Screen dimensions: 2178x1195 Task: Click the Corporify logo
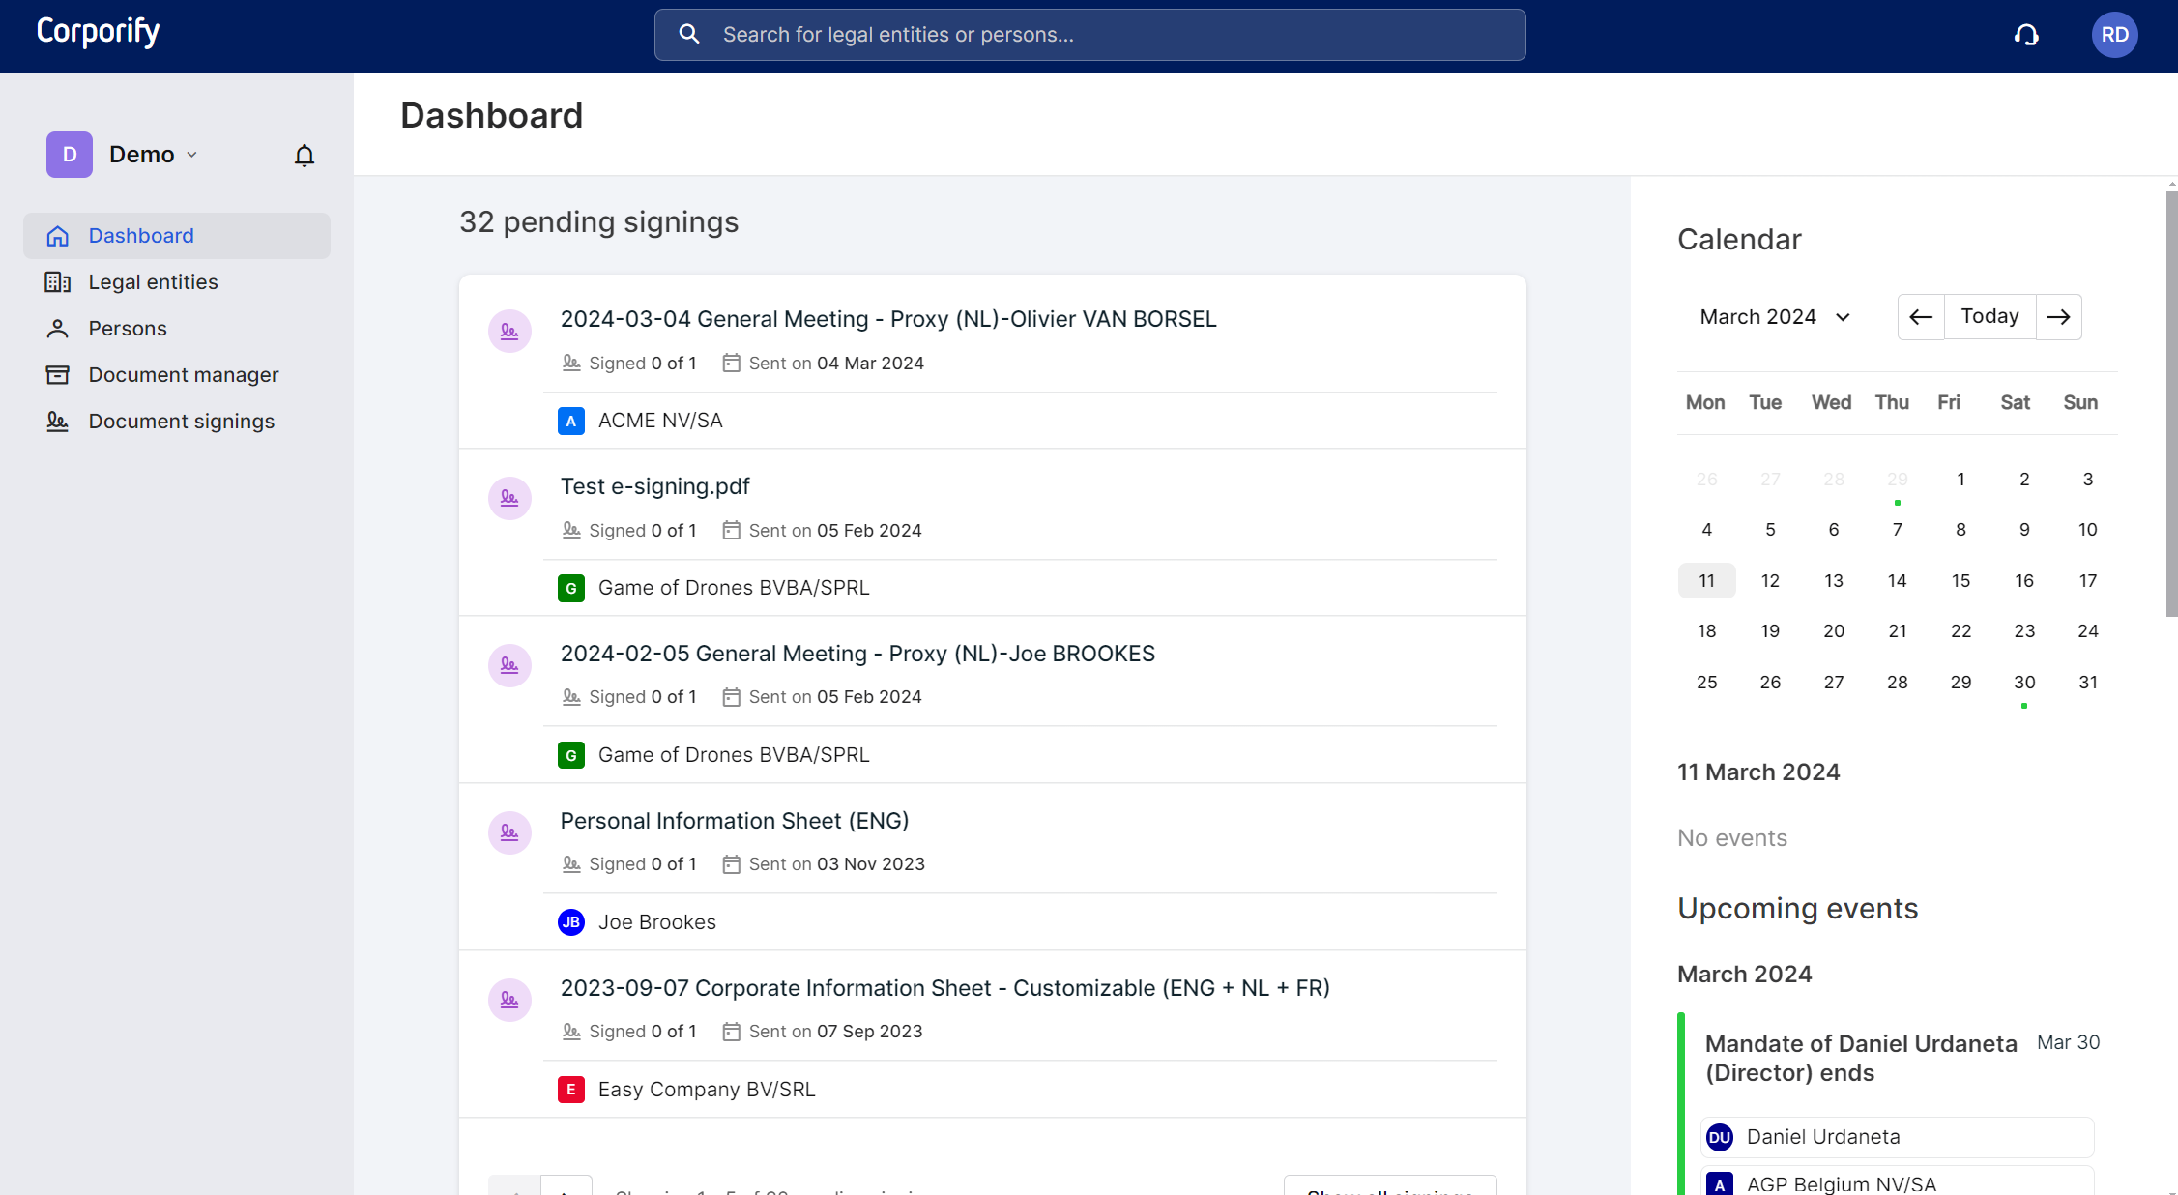coord(97,31)
